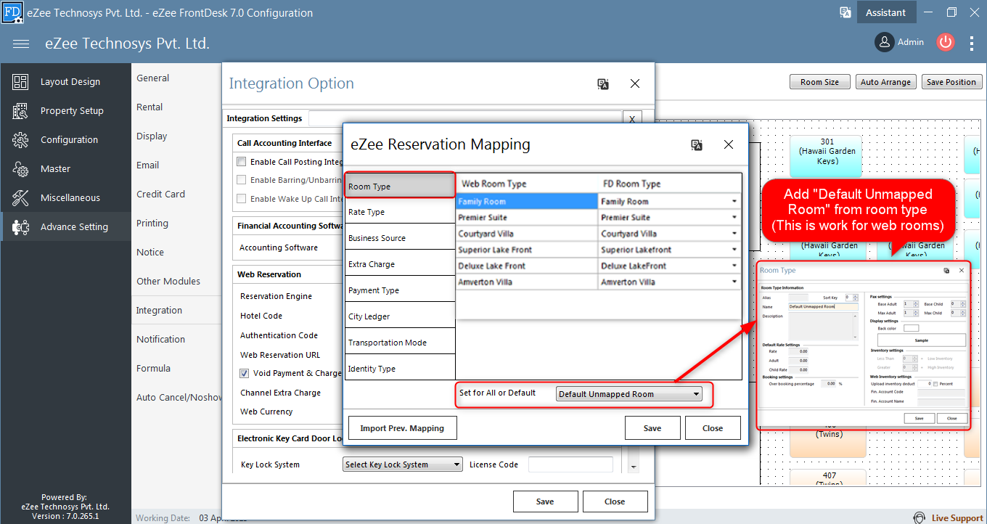This screenshot has width=987, height=524.
Task: Open Display settings menu item
Action: click(152, 136)
